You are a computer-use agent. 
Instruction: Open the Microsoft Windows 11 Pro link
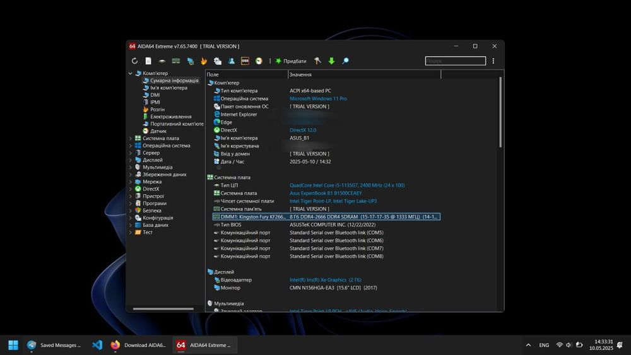(x=318, y=98)
